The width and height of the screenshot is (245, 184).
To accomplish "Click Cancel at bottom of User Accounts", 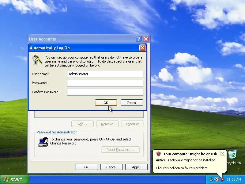I will coord(111,167).
